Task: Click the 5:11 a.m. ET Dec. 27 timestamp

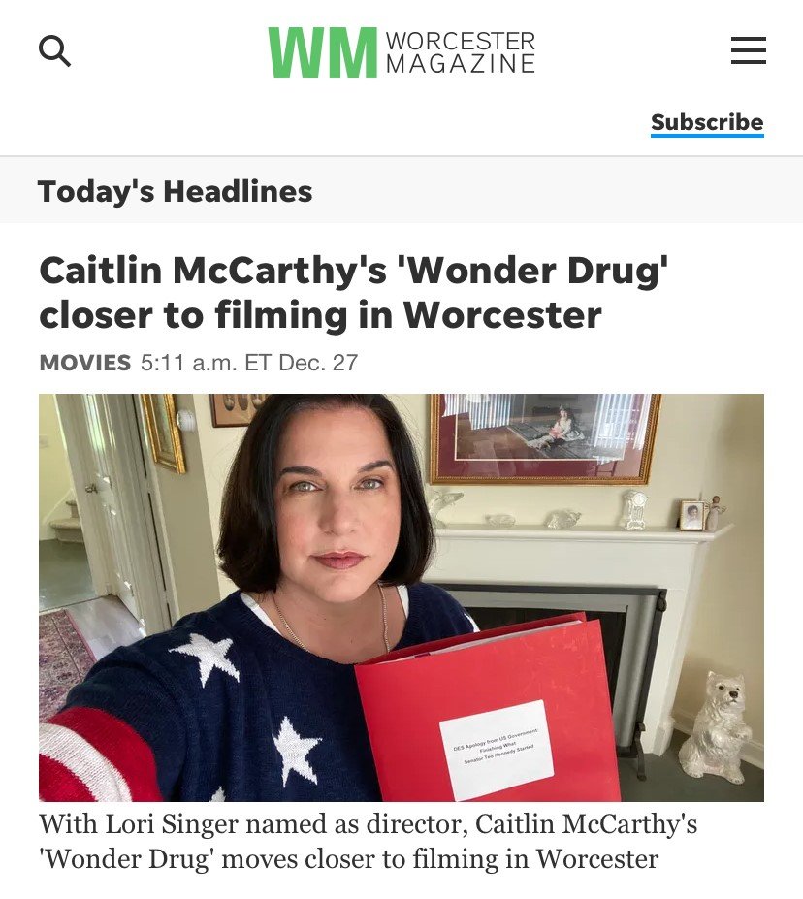Action: click(x=248, y=363)
